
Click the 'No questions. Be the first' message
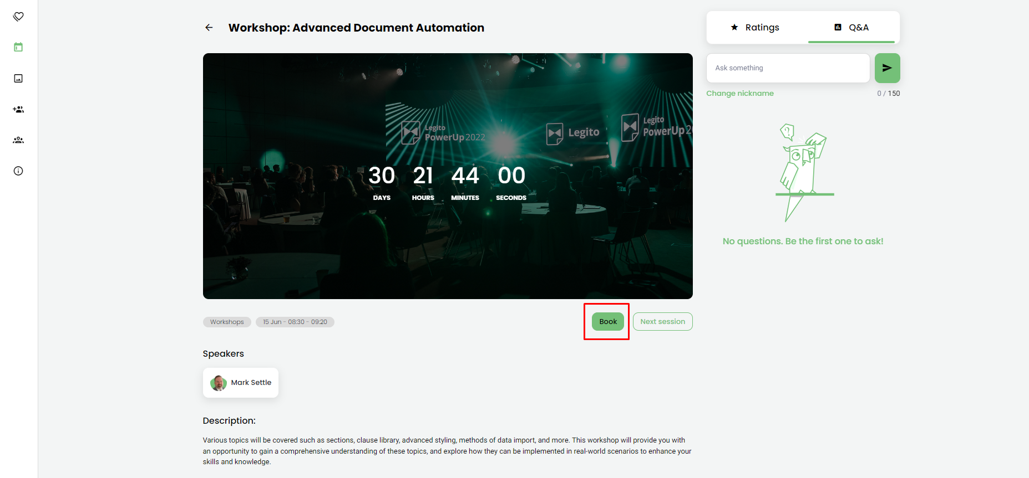pos(803,241)
